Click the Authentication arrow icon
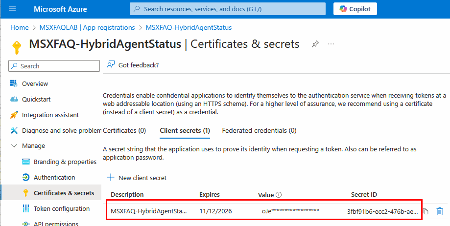 (x=26, y=177)
